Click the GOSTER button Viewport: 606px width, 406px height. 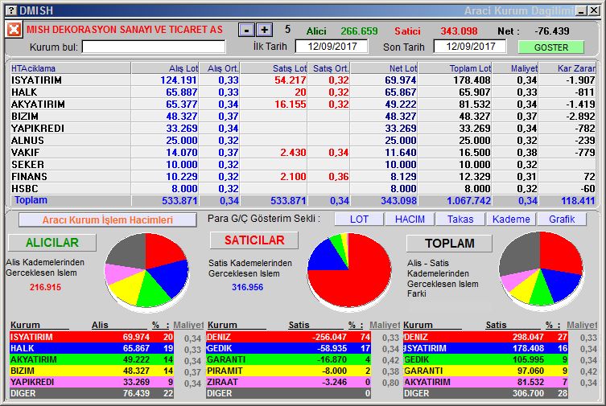point(550,47)
